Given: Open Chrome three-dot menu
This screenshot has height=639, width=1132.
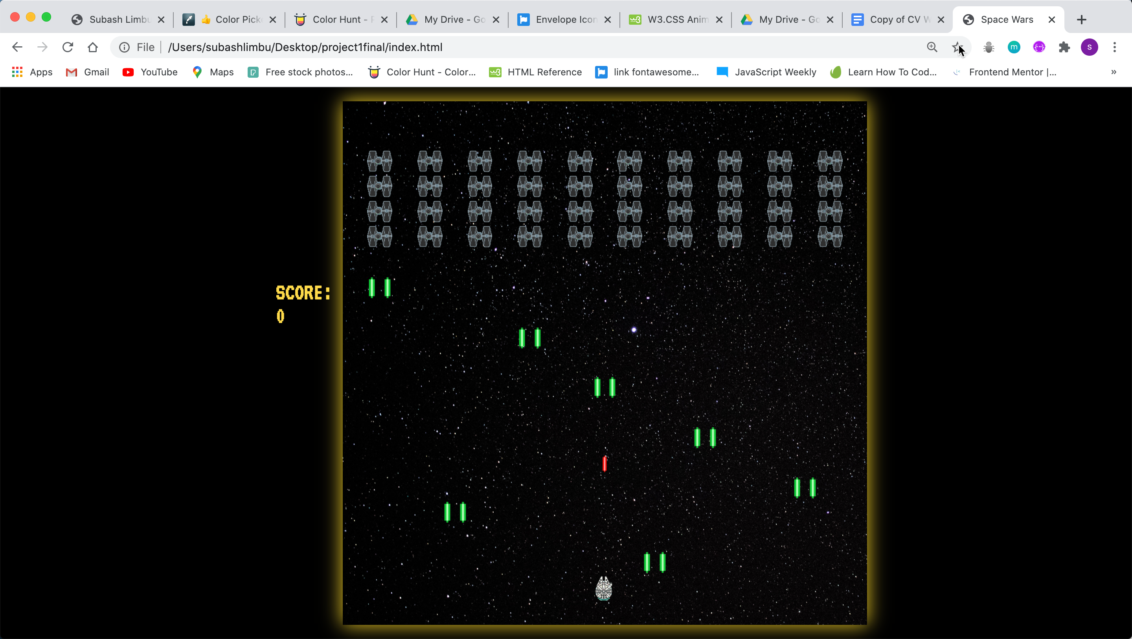Looking at the screenshot, I should 1114,47.
